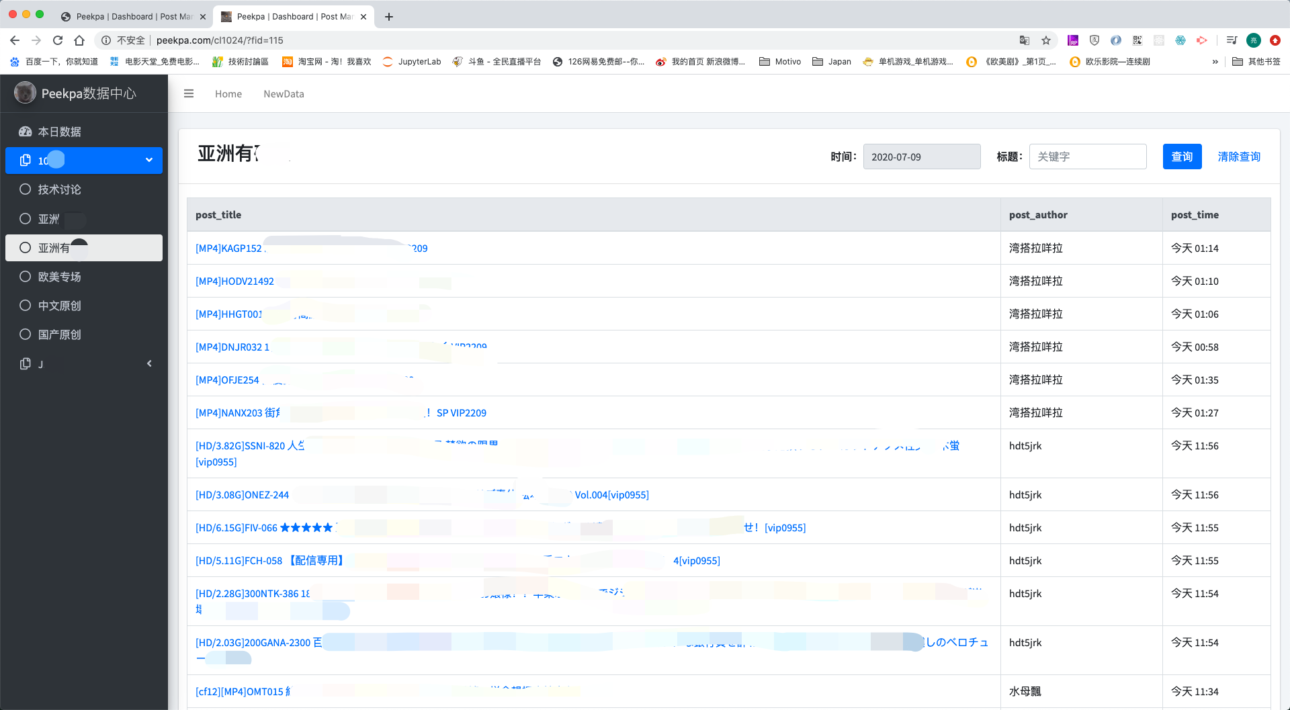Open the 时间 date picker field
Viewport: 1290px width, 710px height.
(x=922, y=157)
